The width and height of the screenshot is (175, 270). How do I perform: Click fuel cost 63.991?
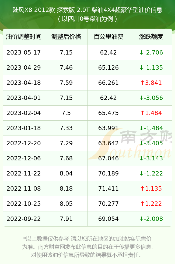(108, 128)
